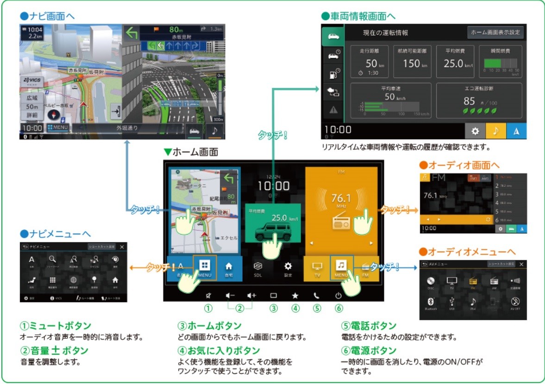This screenshot has height=384, width=545.
Task: Open the ホーム画面表示設定 button
Action: point(495,33)
